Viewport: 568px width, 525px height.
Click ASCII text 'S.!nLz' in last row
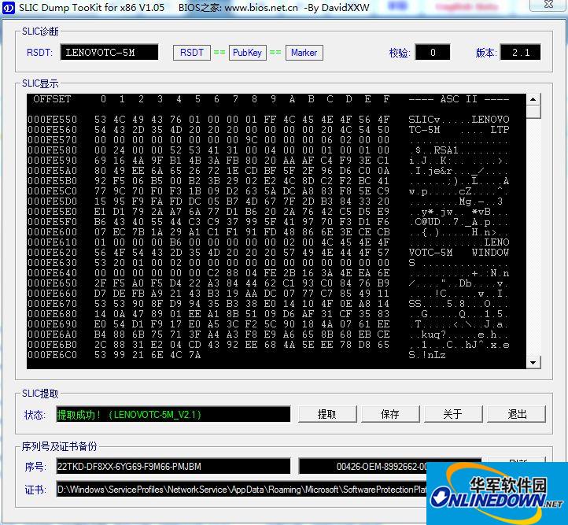(x=427, y=355)
